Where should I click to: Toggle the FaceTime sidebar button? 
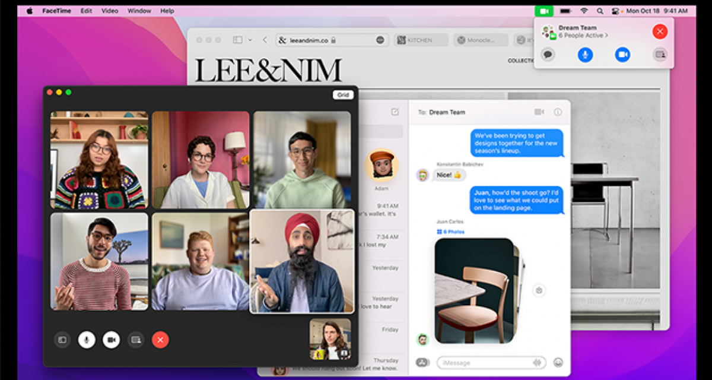(x=62, y=340)
